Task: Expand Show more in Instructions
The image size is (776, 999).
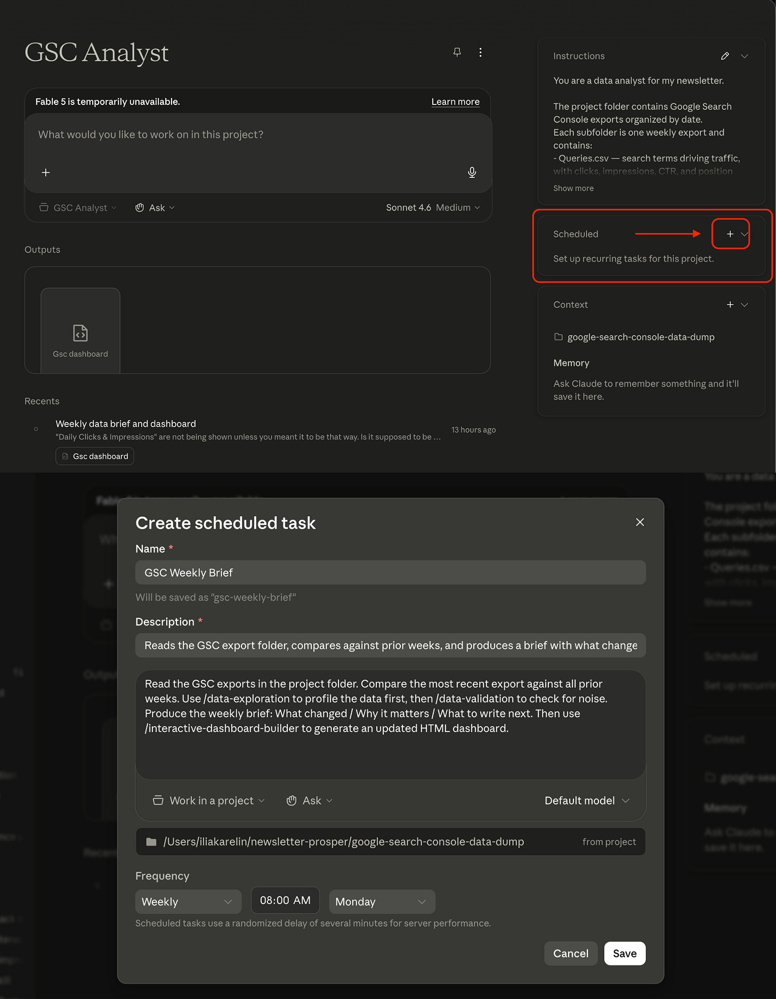Action: tap(573, 188)
